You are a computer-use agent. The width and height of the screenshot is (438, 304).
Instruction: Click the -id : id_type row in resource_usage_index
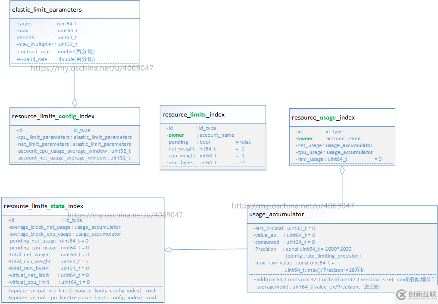(319, 132)
